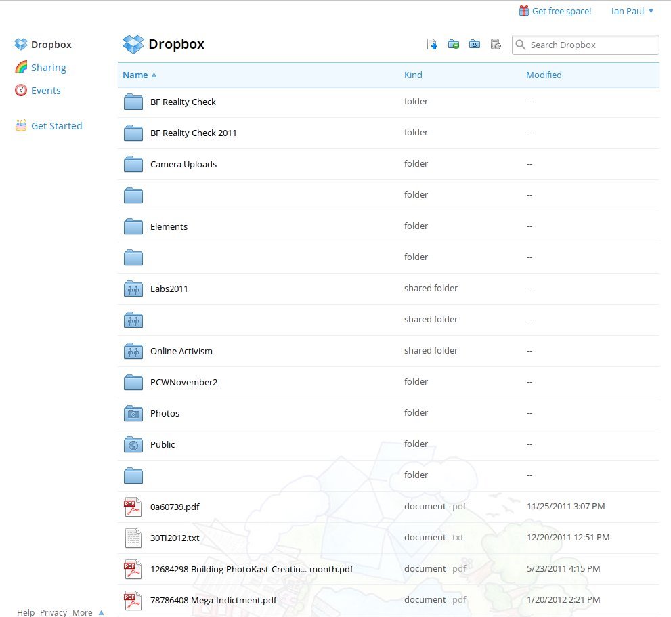This screenshot has height=617, width=671.
Task: Click the More footer link text
Action: click(x=82, y=613)
